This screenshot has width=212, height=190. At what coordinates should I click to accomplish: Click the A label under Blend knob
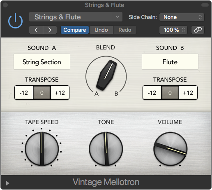point(97,94)
